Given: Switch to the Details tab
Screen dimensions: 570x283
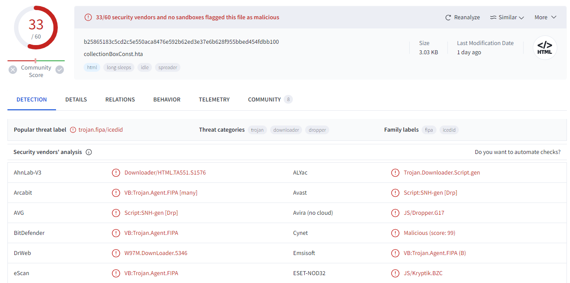Looking at the screenshot, I should (76, 100).
